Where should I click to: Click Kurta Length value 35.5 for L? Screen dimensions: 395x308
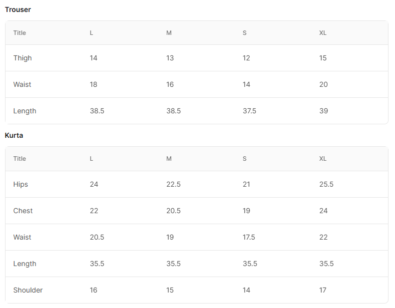97,264
